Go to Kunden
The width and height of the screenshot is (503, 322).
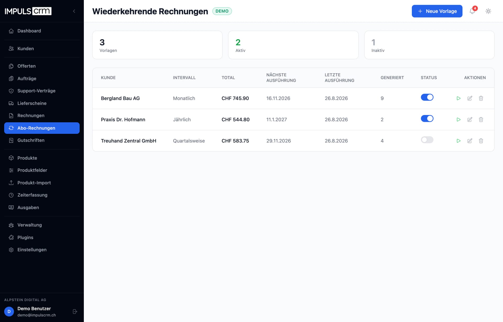point(42,49)
